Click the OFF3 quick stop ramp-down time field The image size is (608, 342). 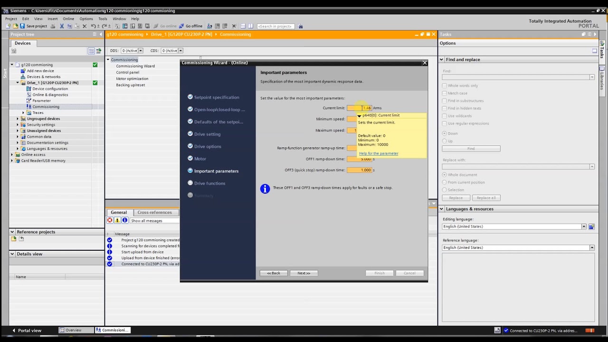[x=360, y=170]
